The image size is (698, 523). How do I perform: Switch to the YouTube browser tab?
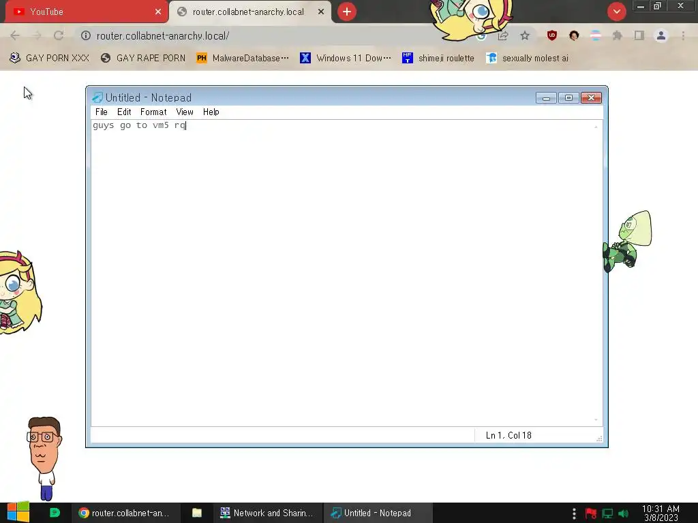tap(87, 12)
